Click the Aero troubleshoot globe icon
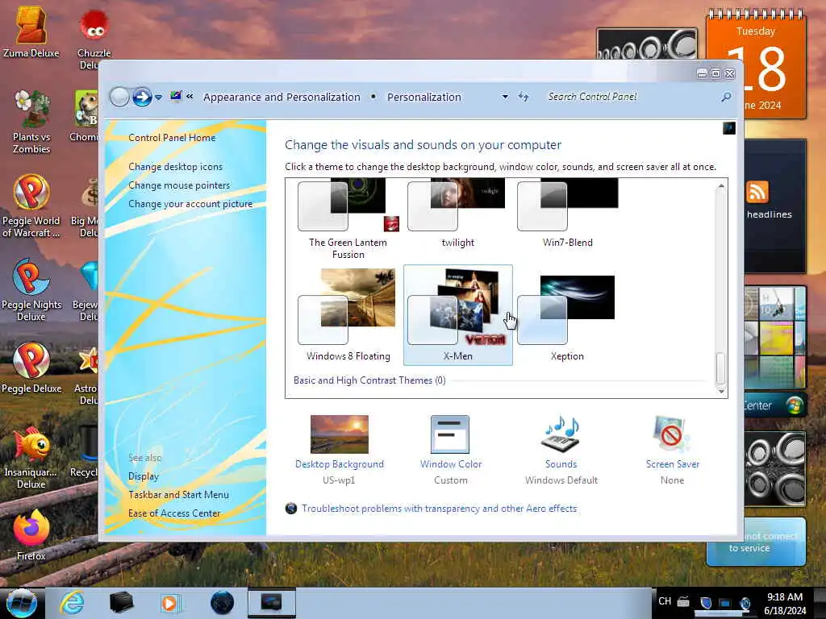 (290, 509)
